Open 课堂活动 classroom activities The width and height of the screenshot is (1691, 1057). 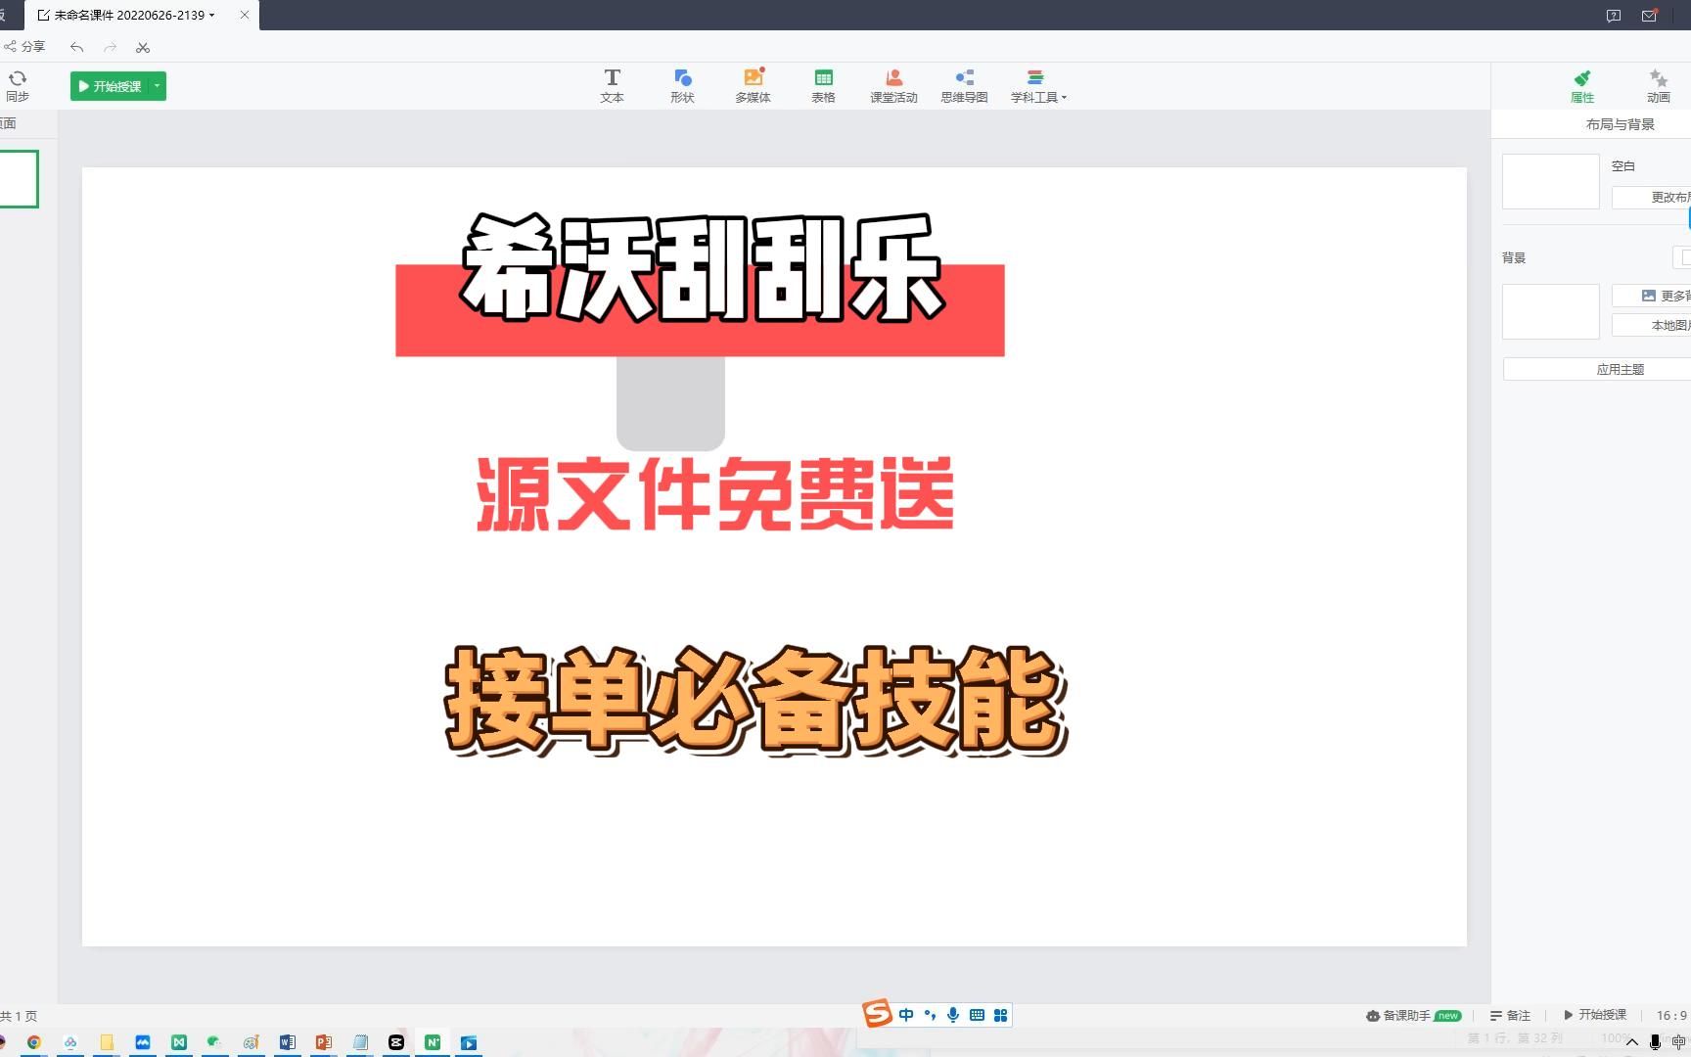(x=892, y=85)
